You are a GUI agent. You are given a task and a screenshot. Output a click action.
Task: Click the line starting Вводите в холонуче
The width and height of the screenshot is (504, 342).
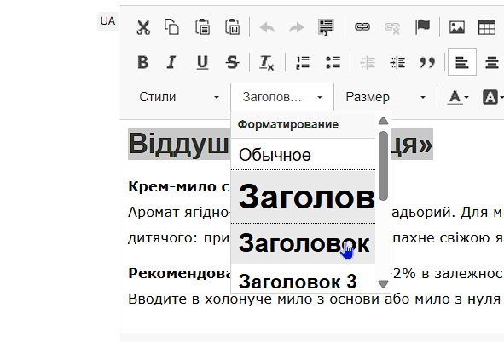[x=314, y=299]
